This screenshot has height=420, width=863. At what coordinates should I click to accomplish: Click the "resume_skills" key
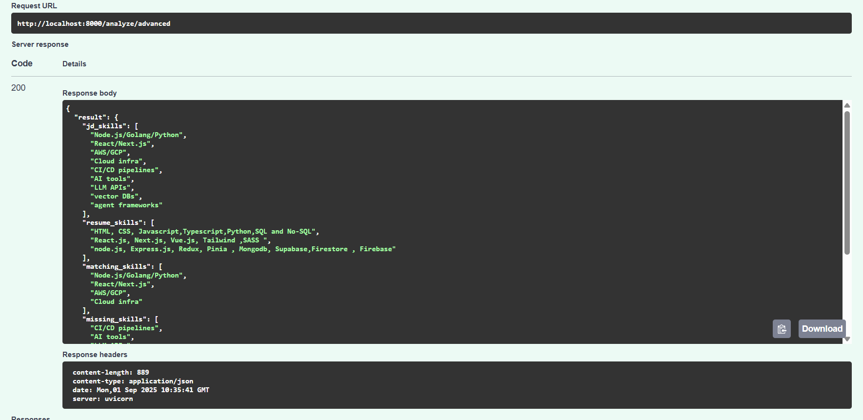click(113, 222)
